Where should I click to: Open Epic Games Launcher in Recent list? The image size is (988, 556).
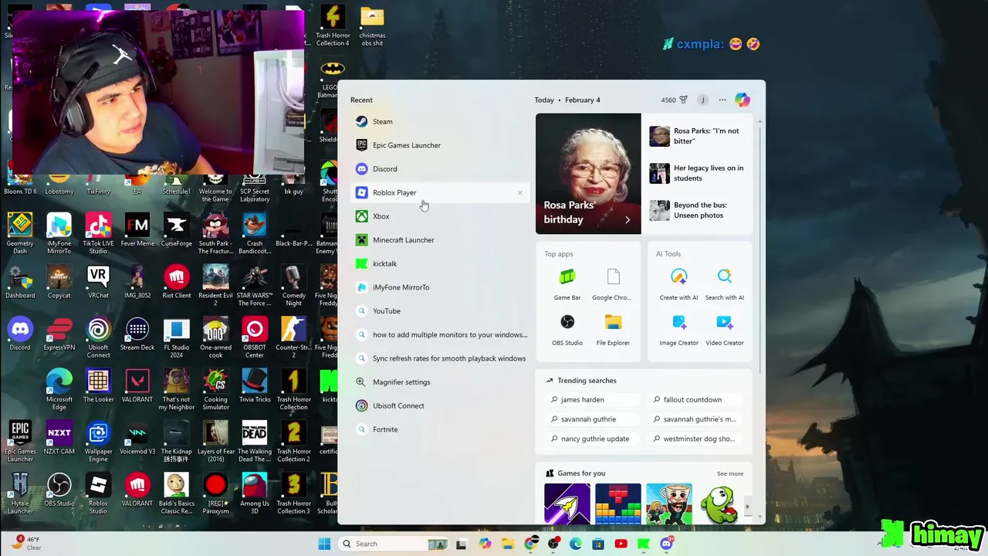point(440,145)
